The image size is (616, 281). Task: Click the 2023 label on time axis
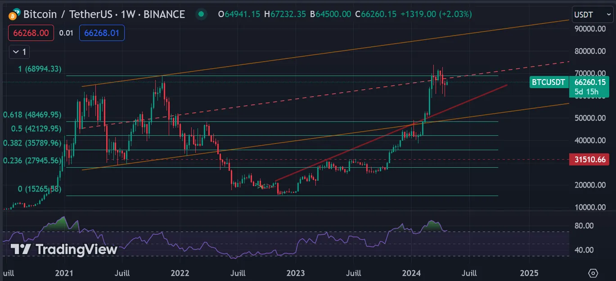[296, 273]
